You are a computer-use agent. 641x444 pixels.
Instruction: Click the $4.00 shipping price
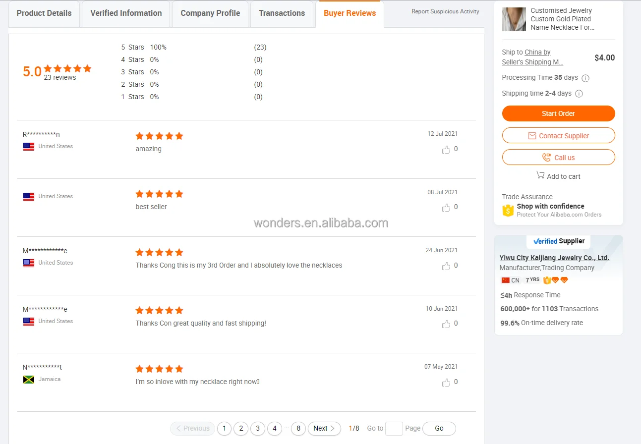[x=605, y=58]
